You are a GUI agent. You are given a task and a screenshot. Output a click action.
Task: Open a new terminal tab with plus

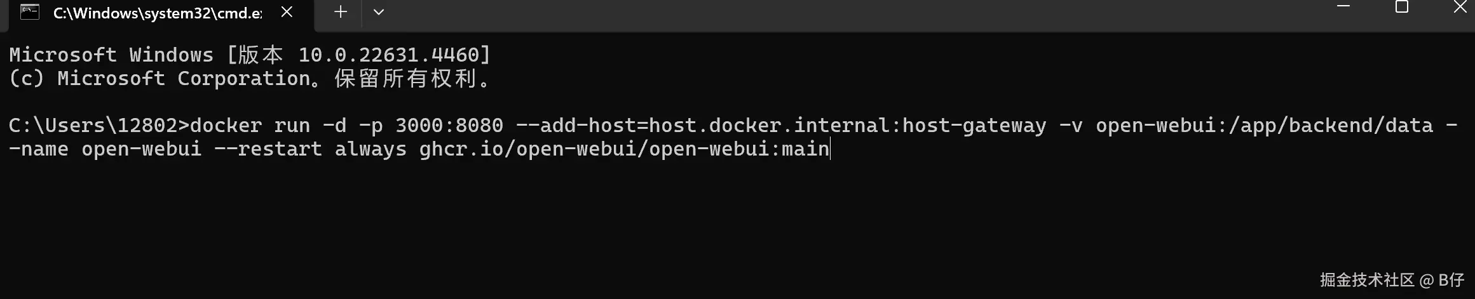coord(341,11)
